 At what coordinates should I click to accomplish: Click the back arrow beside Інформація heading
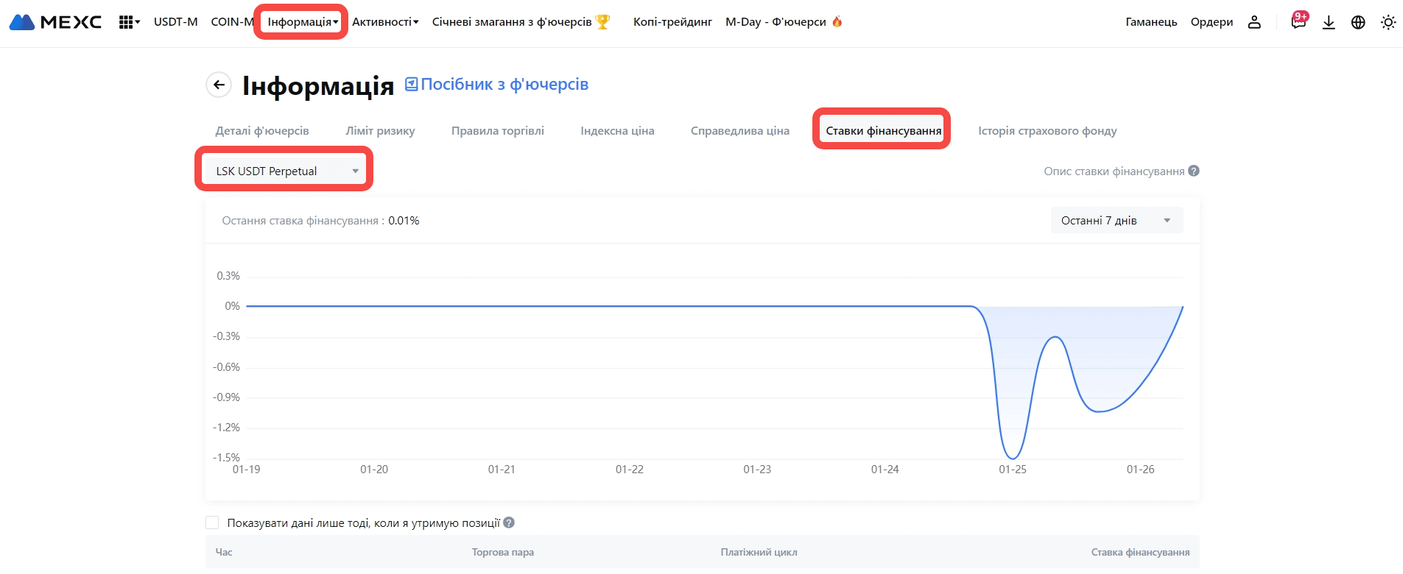(x=219, y=85)
